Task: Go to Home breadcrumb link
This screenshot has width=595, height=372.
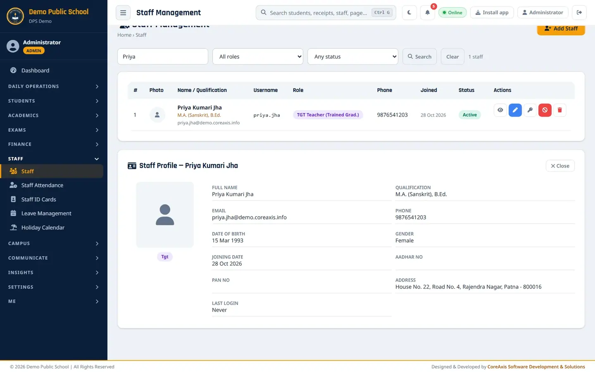Action: click(x=124, y=35)
